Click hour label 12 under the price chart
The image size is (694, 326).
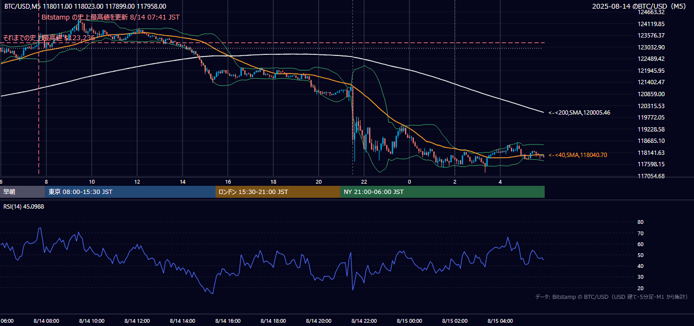(x=137, y=182)
